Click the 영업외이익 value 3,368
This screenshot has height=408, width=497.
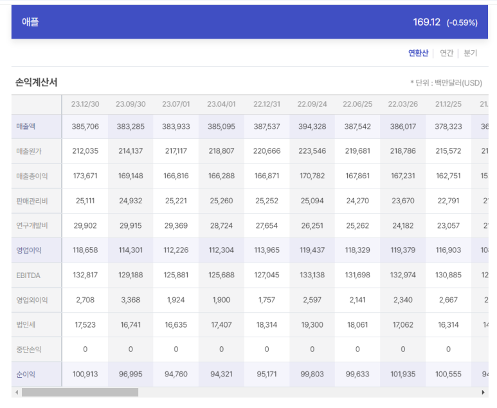click(x=131, y=300)
